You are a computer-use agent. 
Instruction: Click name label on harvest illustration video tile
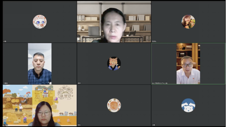click(x=5, y=125)
